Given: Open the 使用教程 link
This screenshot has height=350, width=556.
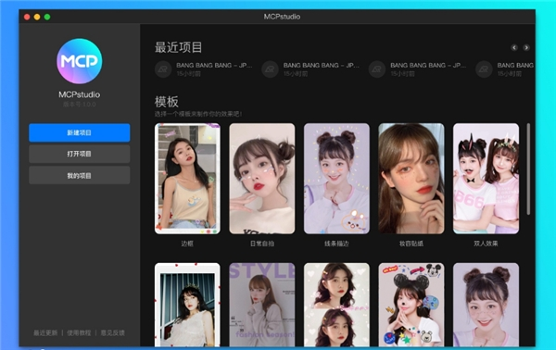Looking at the screenshot, I should click(x=79, y=332).
